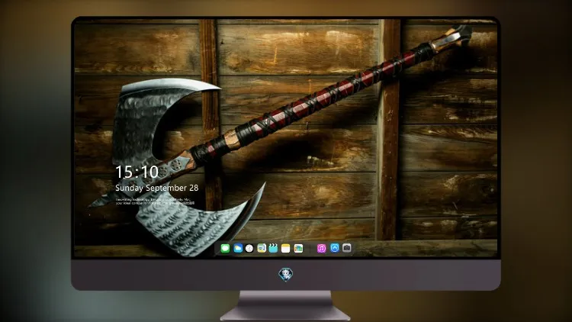Viewport: 572px width, 322px height.
Task: Open the Clock app in the dock
Action: (249, 249)
